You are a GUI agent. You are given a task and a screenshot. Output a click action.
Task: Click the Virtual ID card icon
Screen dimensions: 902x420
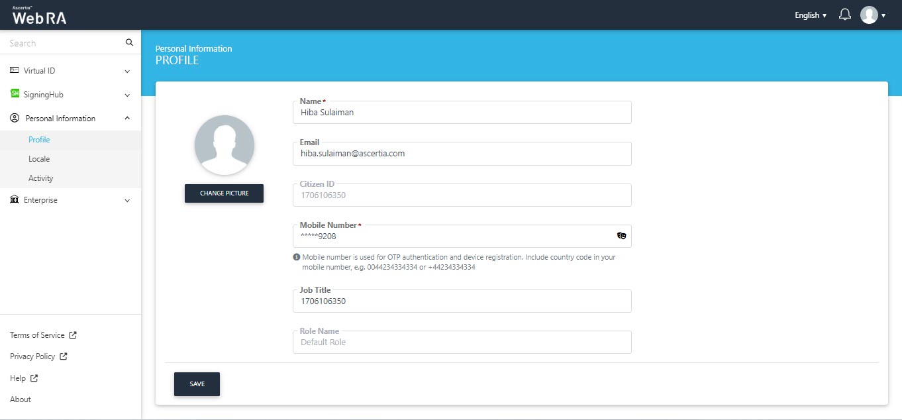coord(15,70)
